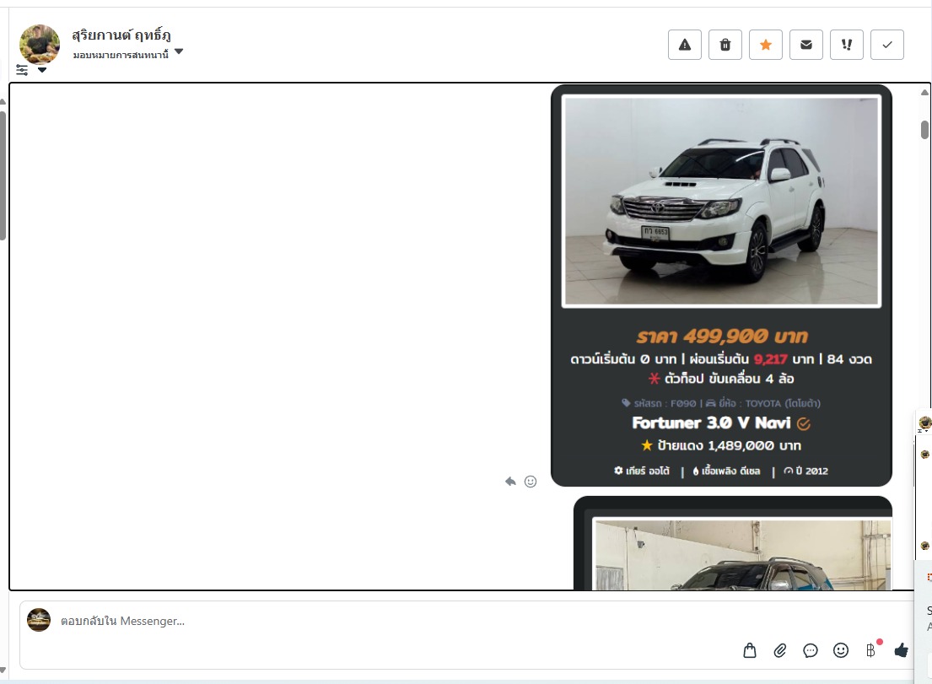
Task: Send a thumbs-up like
Action: 901,651
